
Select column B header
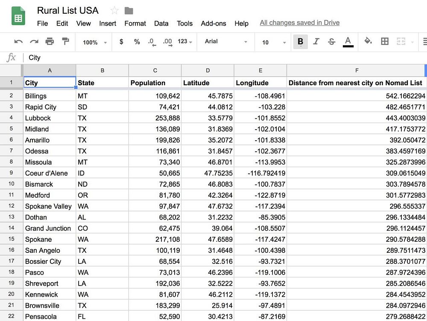[102, 70]
